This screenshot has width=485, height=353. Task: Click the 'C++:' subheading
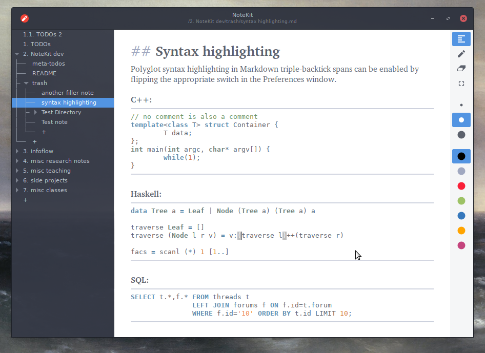(x=142, y=100)
